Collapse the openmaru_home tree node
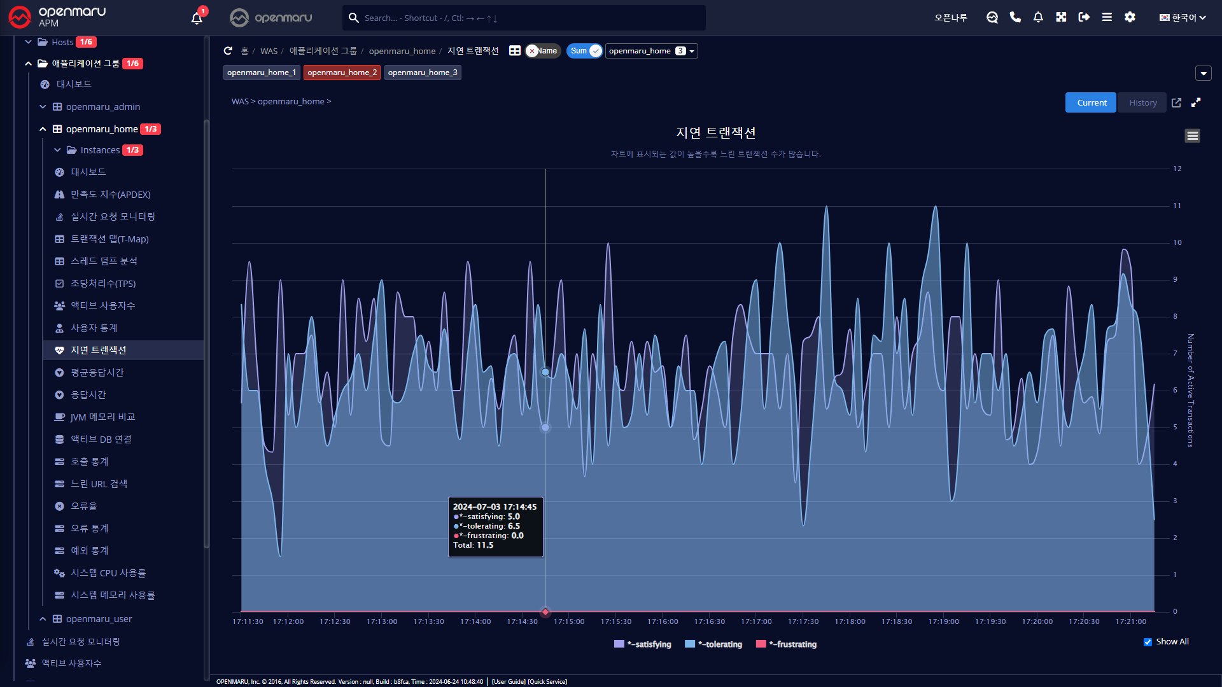The image size is (1222, 687). click(43, 129)
